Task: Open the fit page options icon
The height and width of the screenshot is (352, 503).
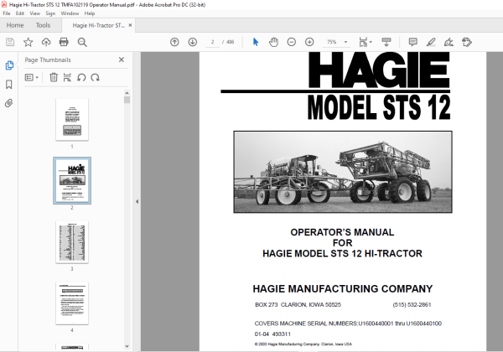Action: [364, 42]
